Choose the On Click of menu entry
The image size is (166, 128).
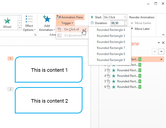tap(72, 29)
